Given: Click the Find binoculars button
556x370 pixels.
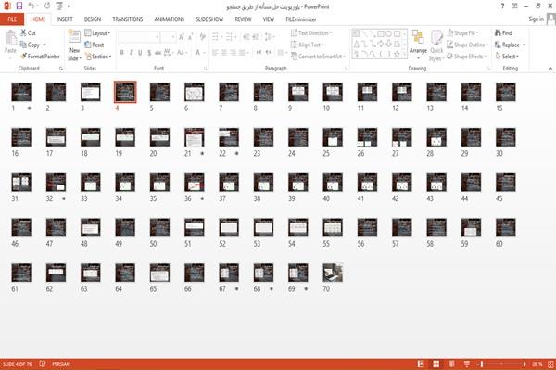Looking at the screenshot, I should point(503,33).
